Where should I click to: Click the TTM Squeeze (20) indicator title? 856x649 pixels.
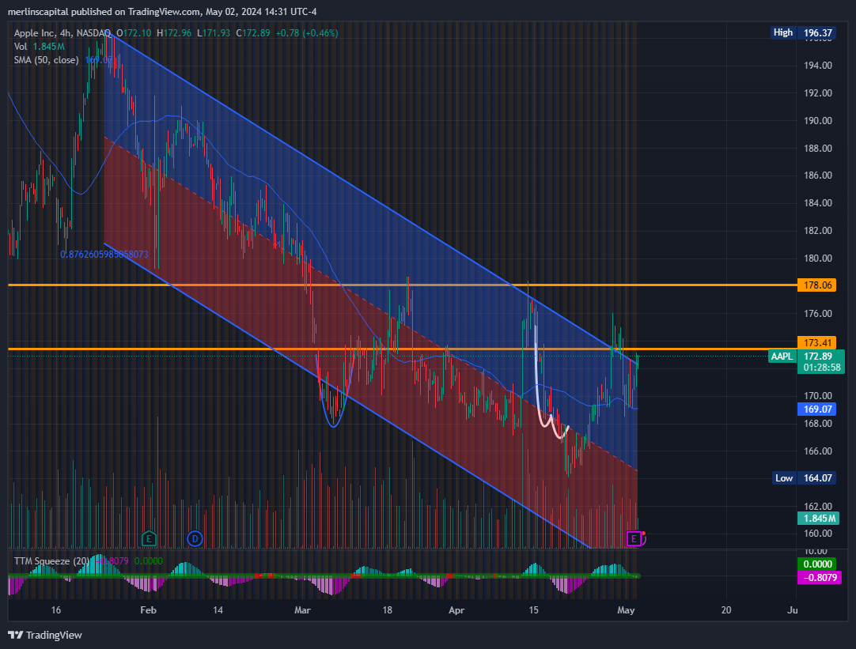click(x=52, y=560)
